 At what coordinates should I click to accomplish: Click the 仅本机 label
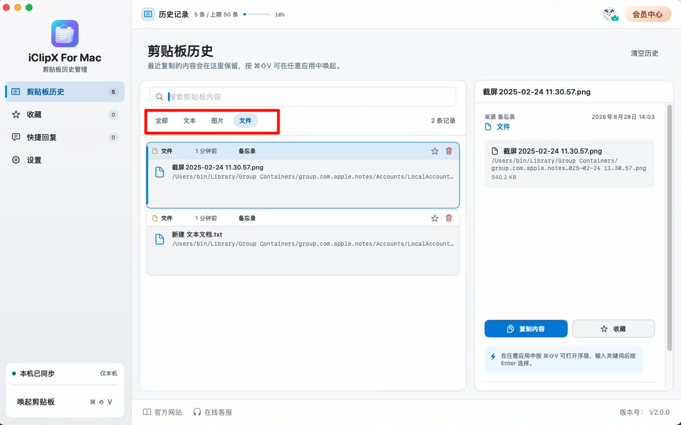point(109,373)
